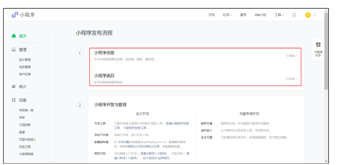Click the 微信云开发 link

point(135,146)
